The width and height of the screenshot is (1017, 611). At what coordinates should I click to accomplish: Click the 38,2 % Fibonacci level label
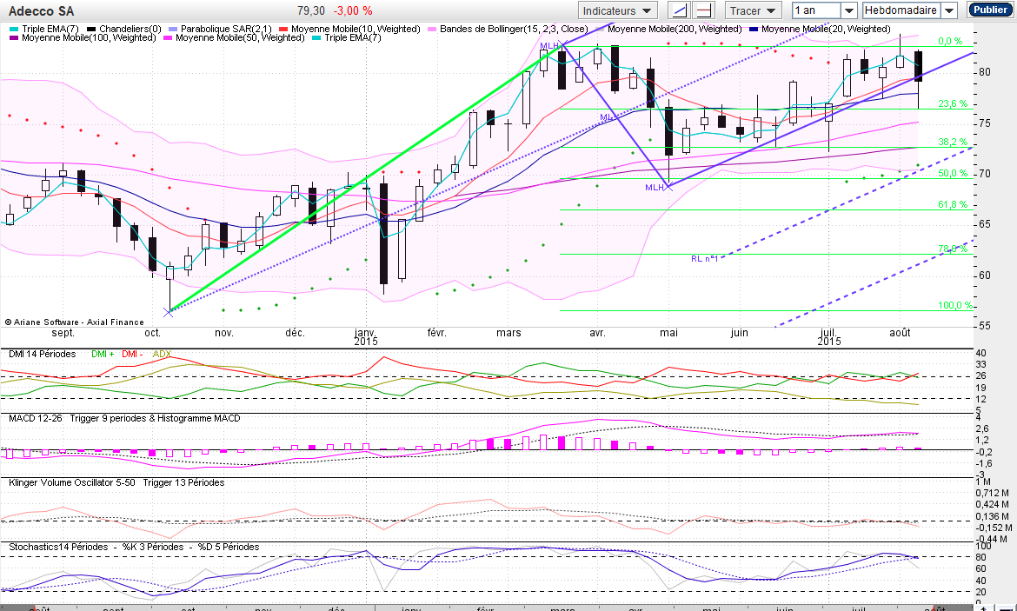point(953,142)
